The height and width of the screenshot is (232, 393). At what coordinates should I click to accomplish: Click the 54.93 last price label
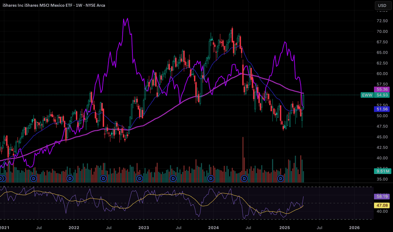(382, 95)
